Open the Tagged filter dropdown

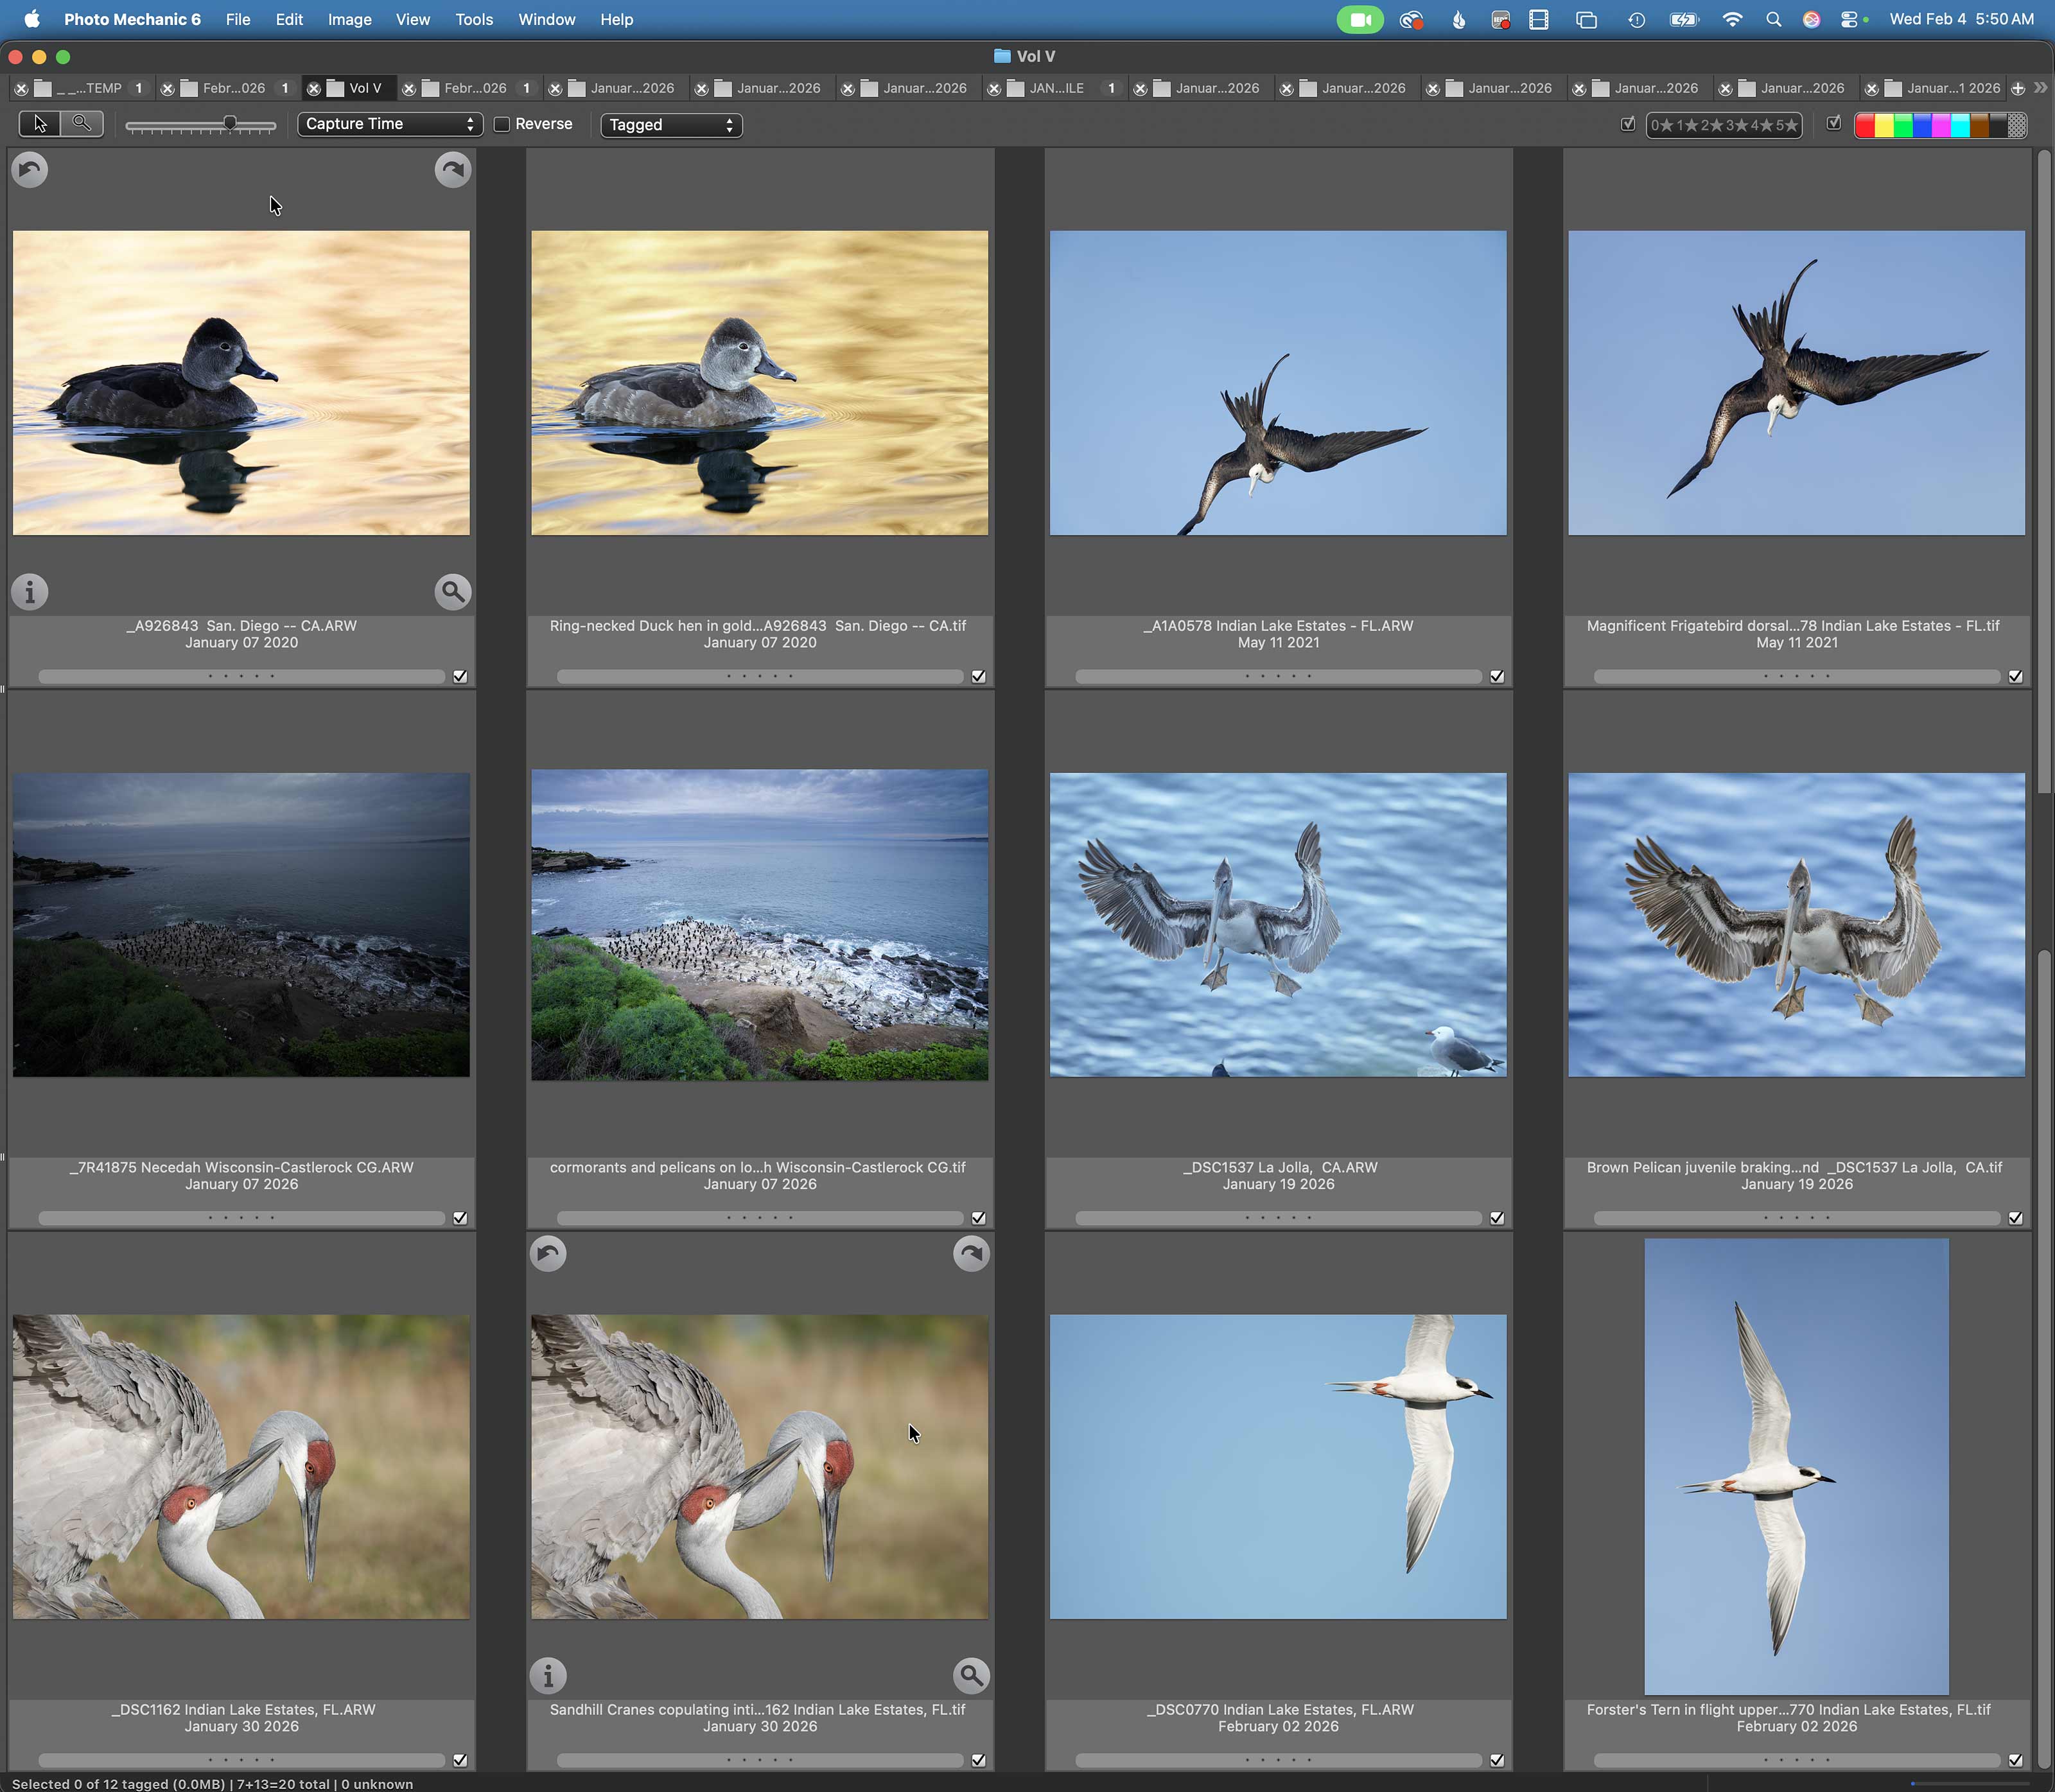click(x=671, y=125)
